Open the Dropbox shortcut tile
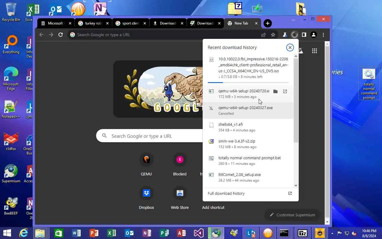Viewport: 382px width, 239px height. point(146,198)
